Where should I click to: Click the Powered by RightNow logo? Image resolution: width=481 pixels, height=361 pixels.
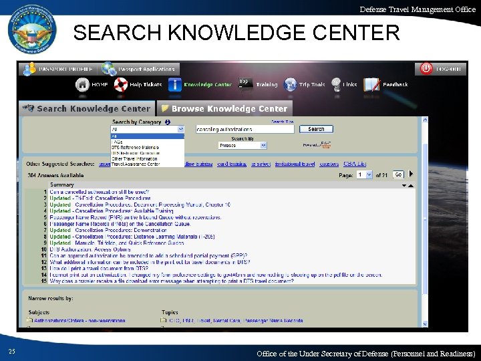point(317,145)
